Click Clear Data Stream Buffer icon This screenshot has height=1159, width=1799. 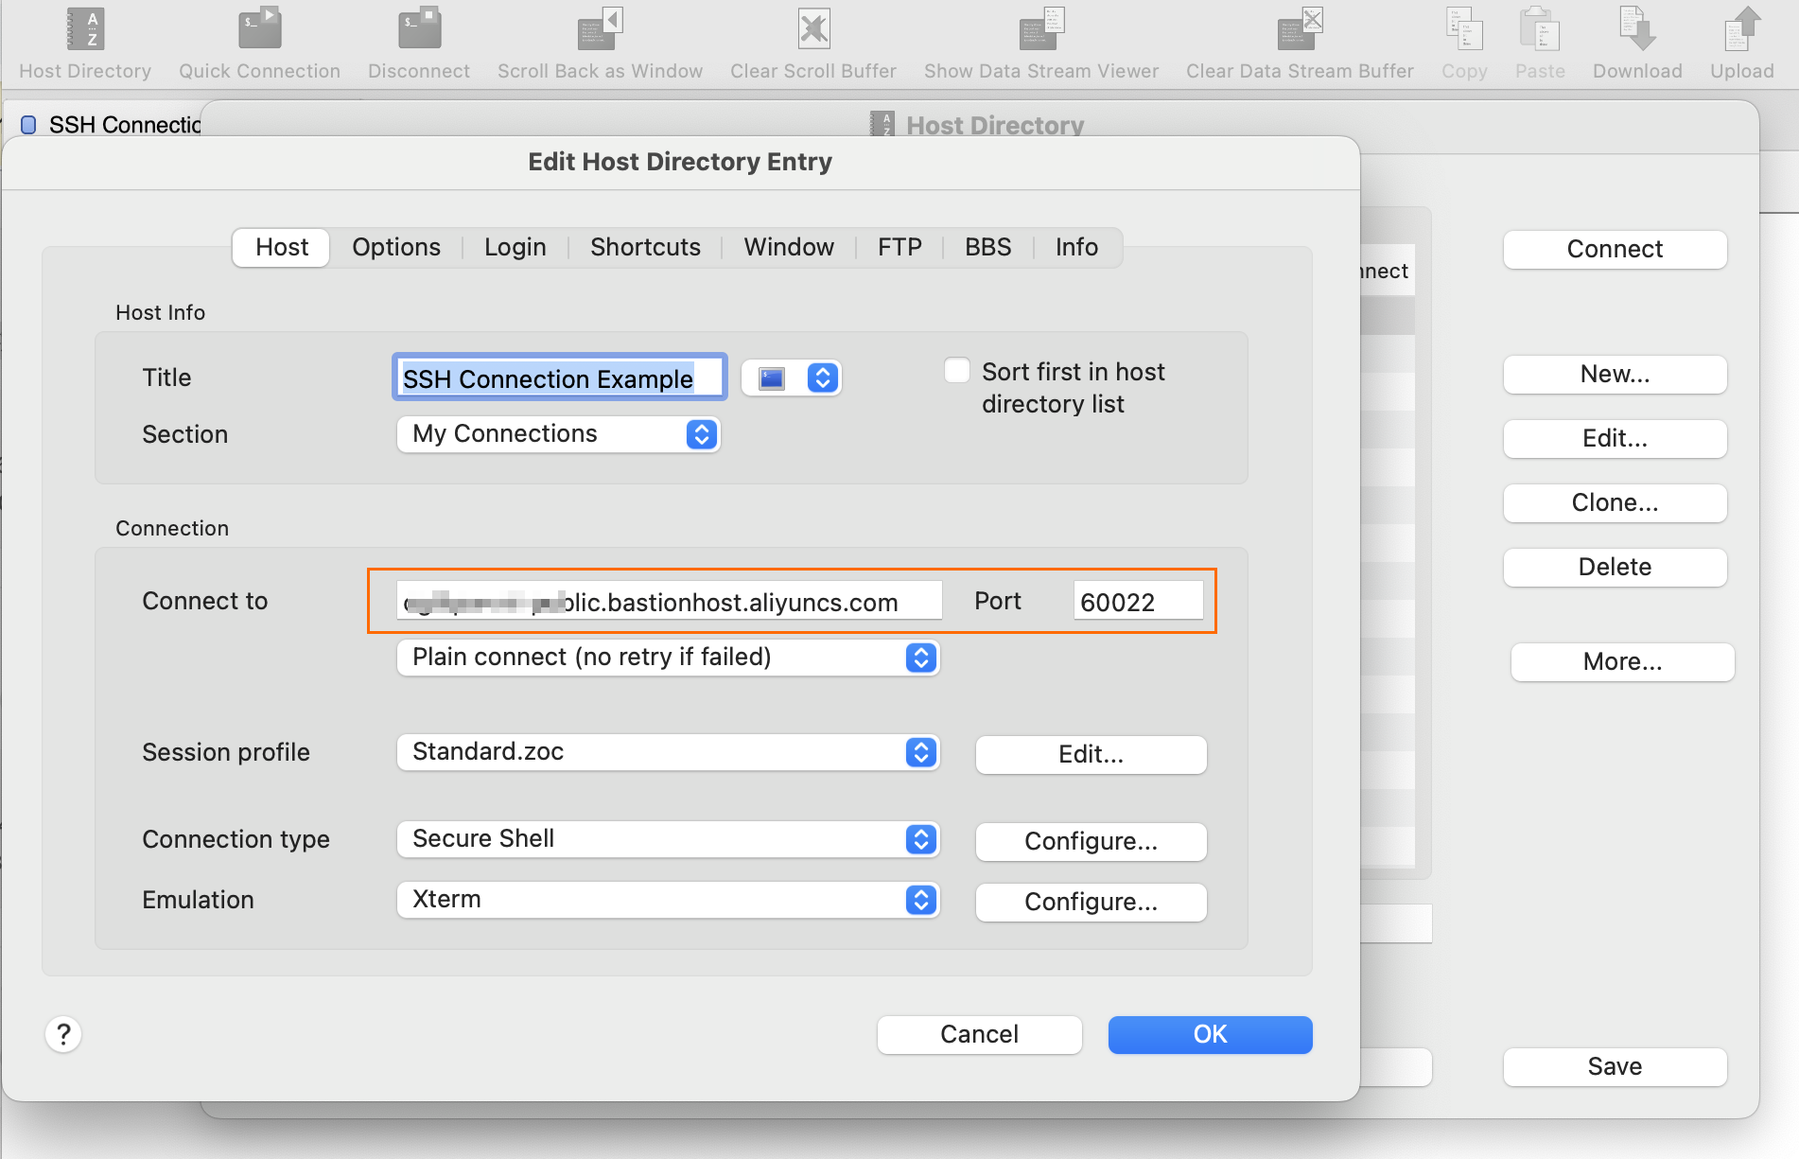[x=1300, y=29]
